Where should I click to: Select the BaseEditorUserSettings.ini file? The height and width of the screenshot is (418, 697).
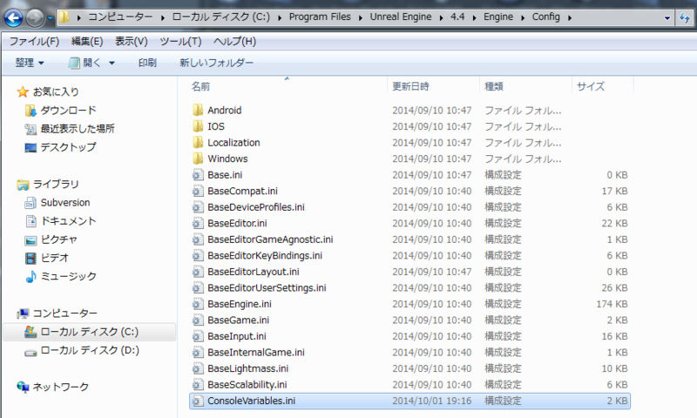click(x=267, y=288)
